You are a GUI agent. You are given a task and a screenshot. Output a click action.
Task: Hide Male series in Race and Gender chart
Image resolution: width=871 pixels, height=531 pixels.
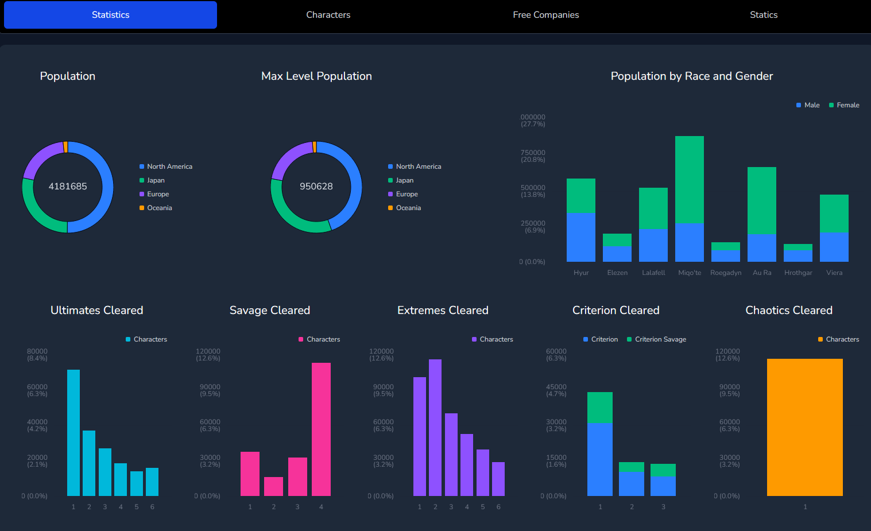(808, 105)
